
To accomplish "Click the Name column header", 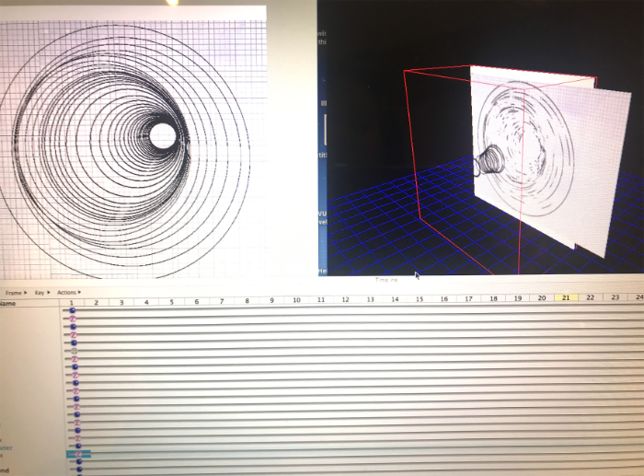I will [x=9, y=301].
